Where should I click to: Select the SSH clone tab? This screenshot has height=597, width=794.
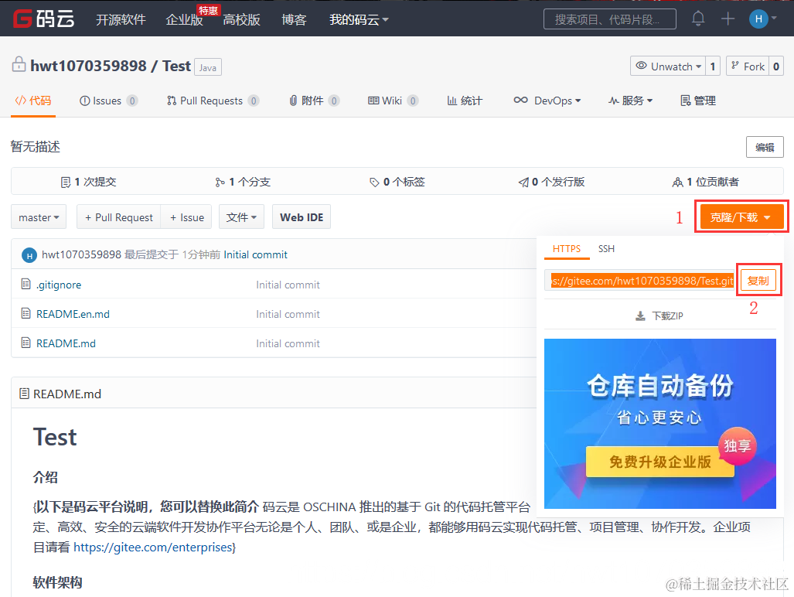click(606, 249)
